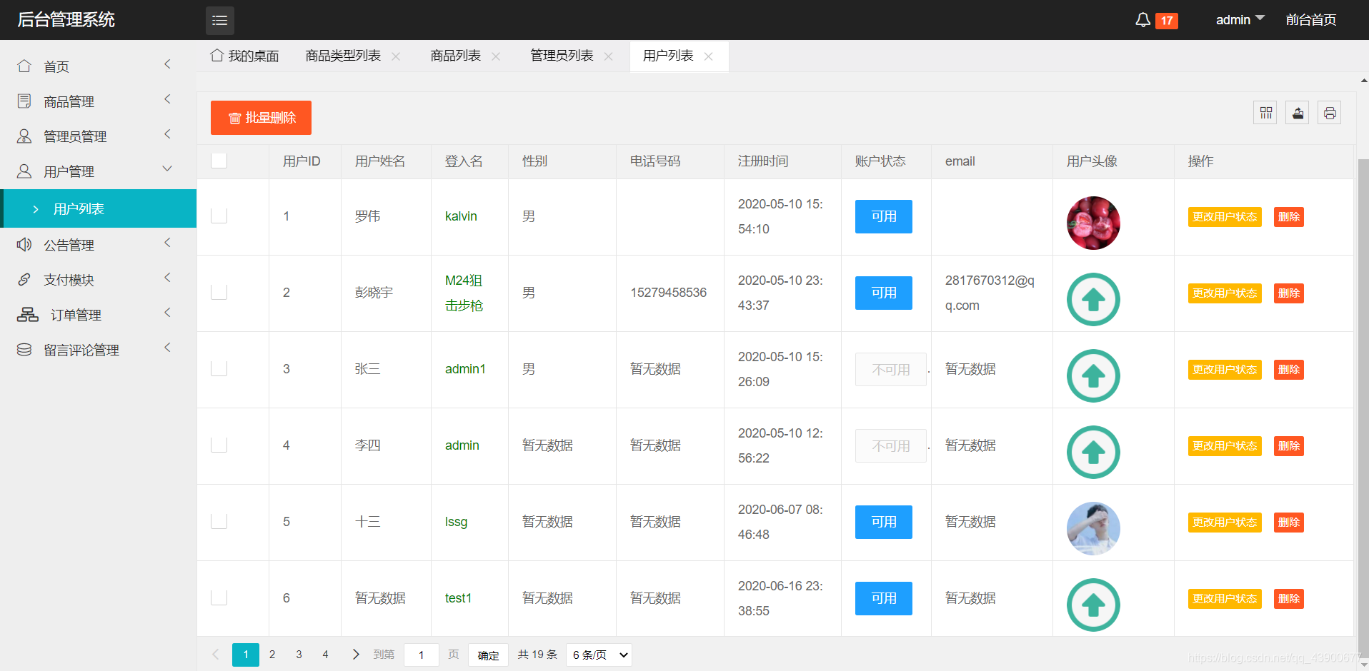Collapse the 用户管理 sidebar menu

[x=167, y=169]
